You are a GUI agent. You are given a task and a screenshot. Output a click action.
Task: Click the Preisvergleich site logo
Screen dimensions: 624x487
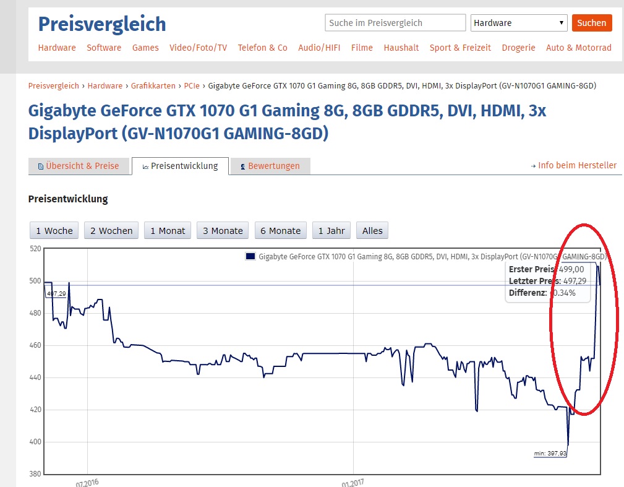pos(102,24)
